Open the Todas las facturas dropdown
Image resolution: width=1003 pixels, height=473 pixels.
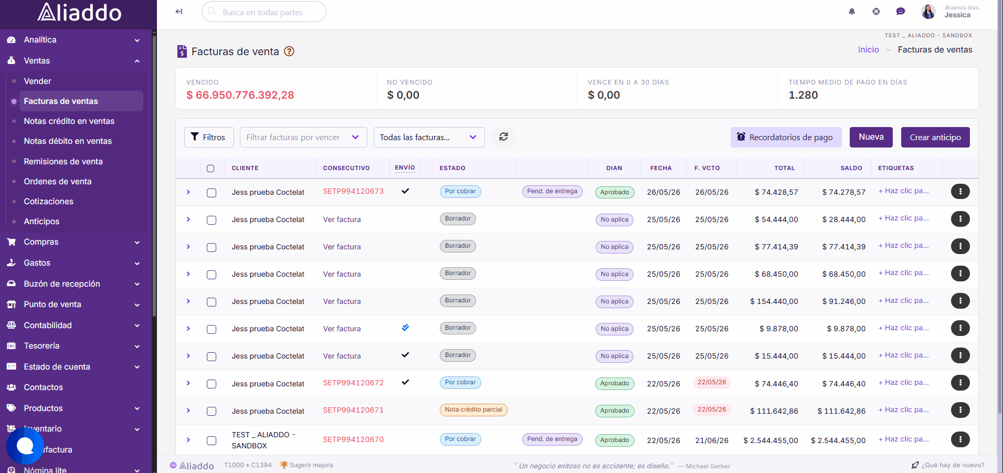click(429, 138)
